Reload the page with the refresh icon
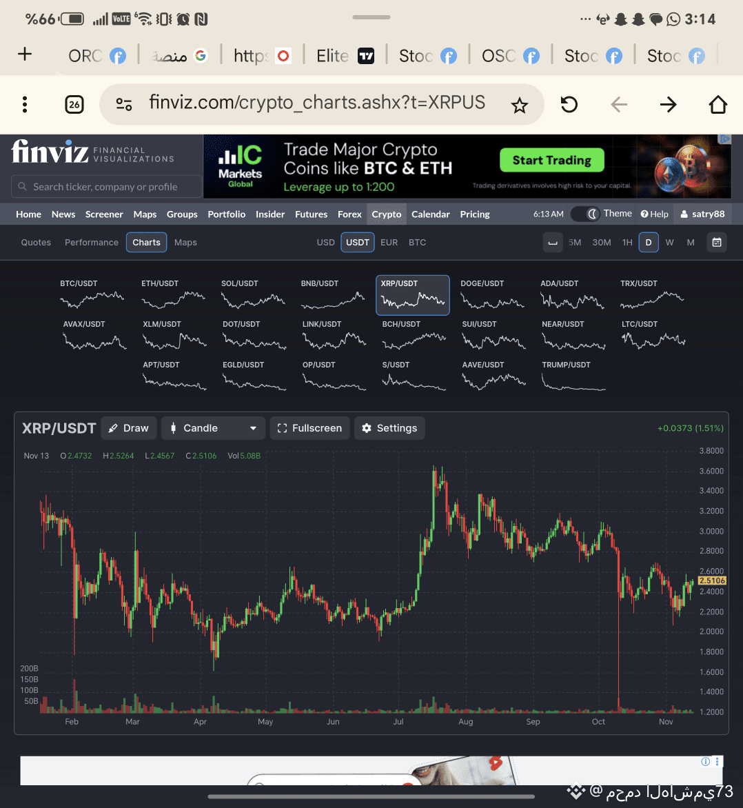This screenshot has width=743, height=808. click(569, 105)
